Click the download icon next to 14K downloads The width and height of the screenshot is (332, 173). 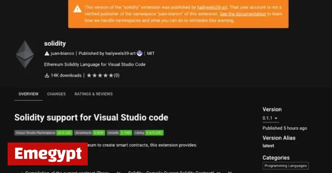47,75
